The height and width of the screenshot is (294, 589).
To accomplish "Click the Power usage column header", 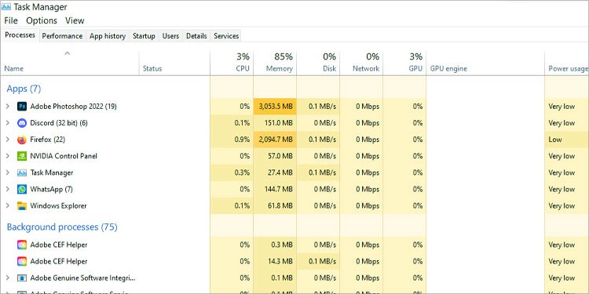I will pos(567,63).
